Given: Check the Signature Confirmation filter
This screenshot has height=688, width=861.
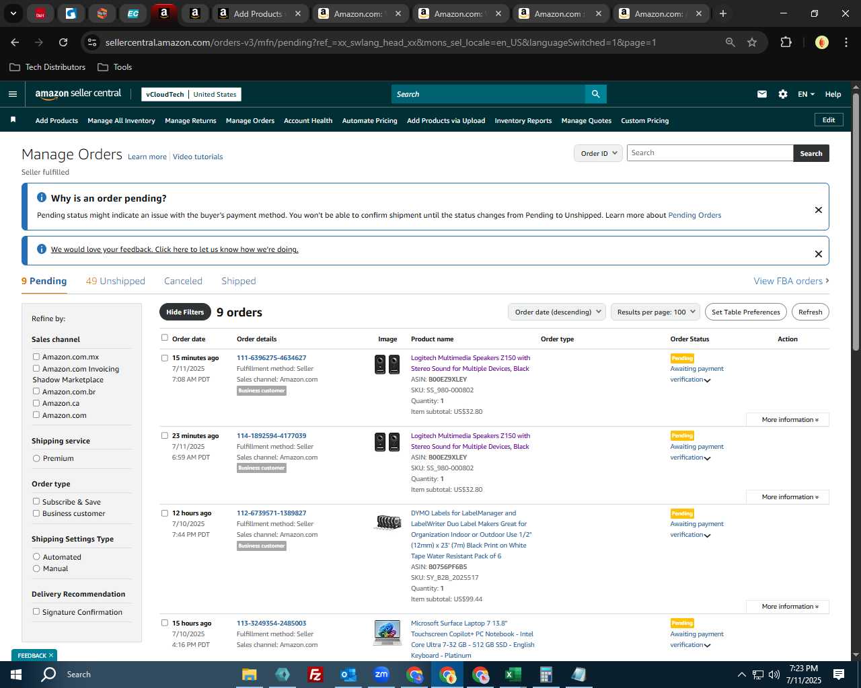Looking at the screenshot, I should tap(36, 611).
